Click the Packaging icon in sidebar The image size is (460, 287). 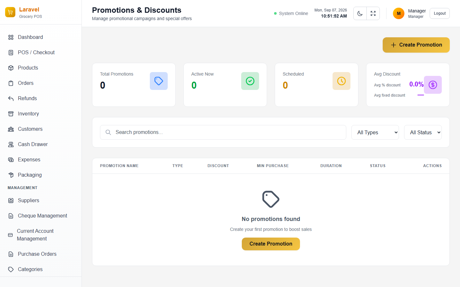(11, 175)
